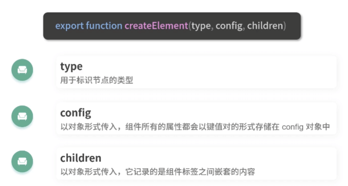The height and width of the screenshot is (186, 348).
Task: Click the export keyword in code
Action: [x=69, y=26]
